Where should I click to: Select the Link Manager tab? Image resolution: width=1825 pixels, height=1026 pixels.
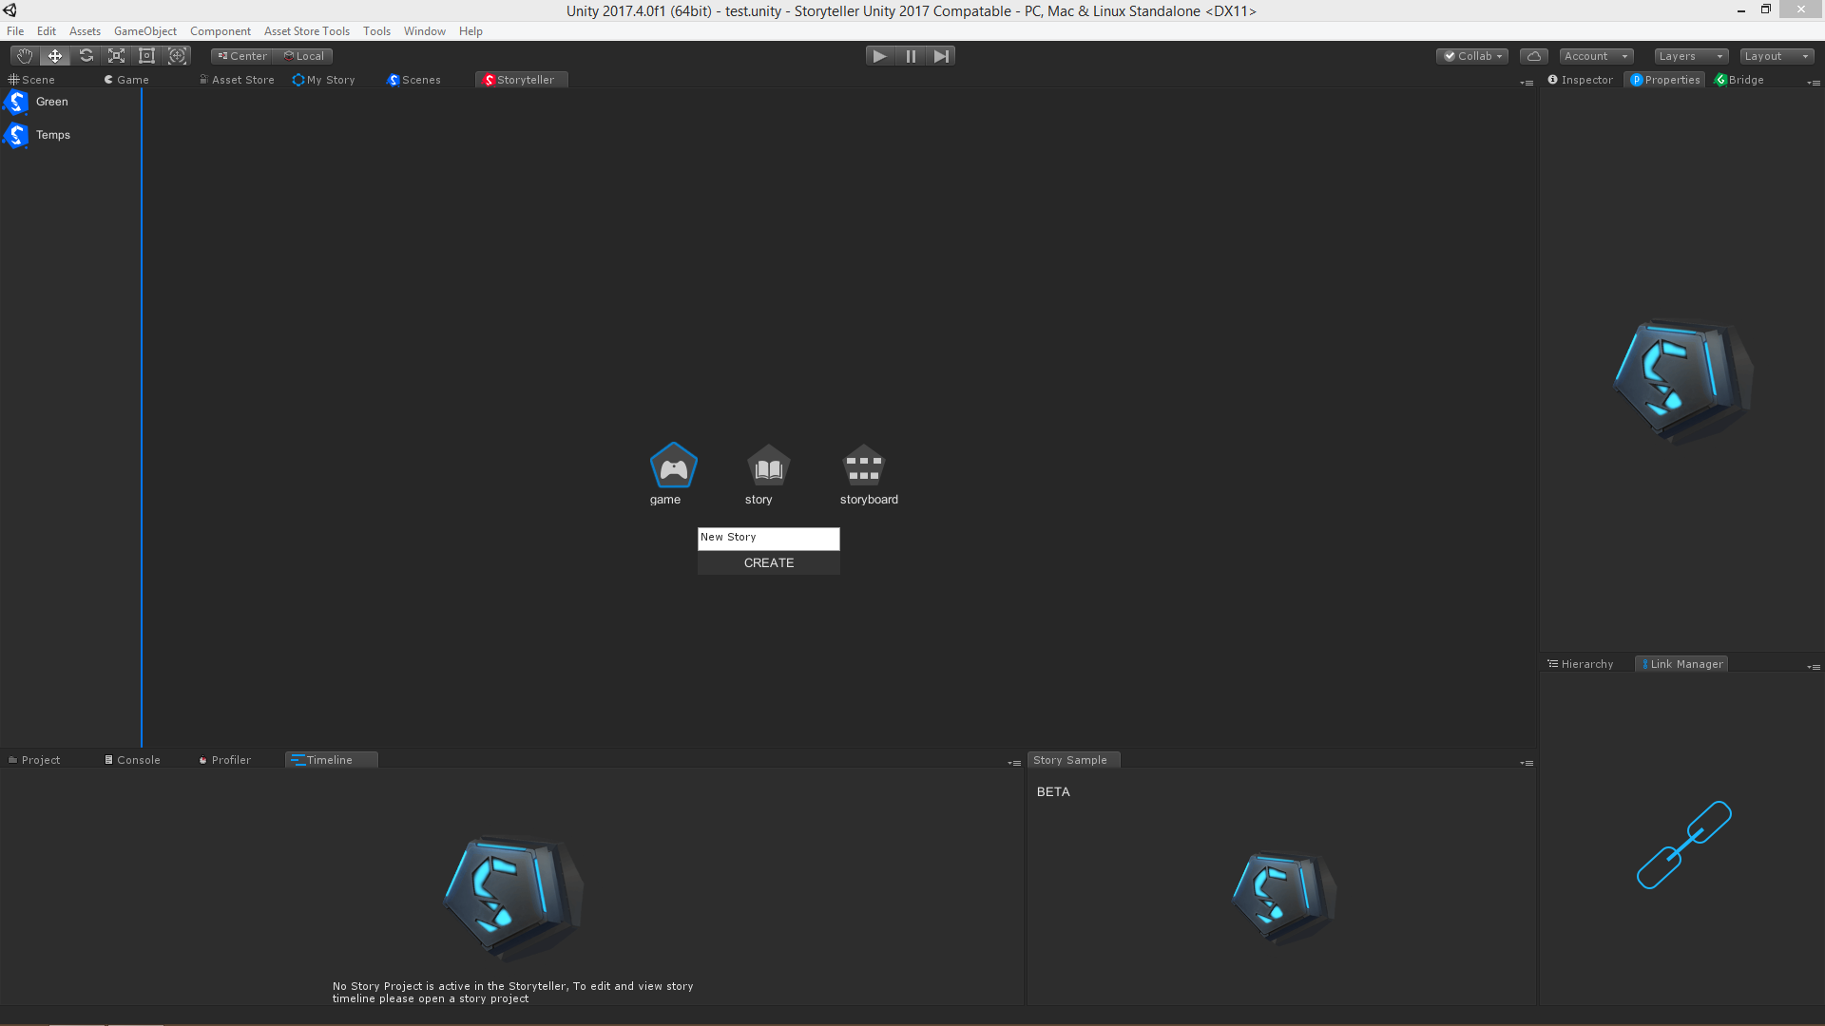tap(1681, 664)
